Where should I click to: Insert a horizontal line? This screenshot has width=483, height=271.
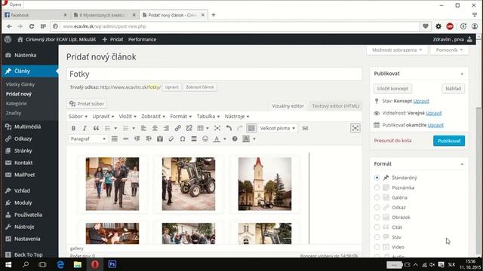[x=126, y=139]
